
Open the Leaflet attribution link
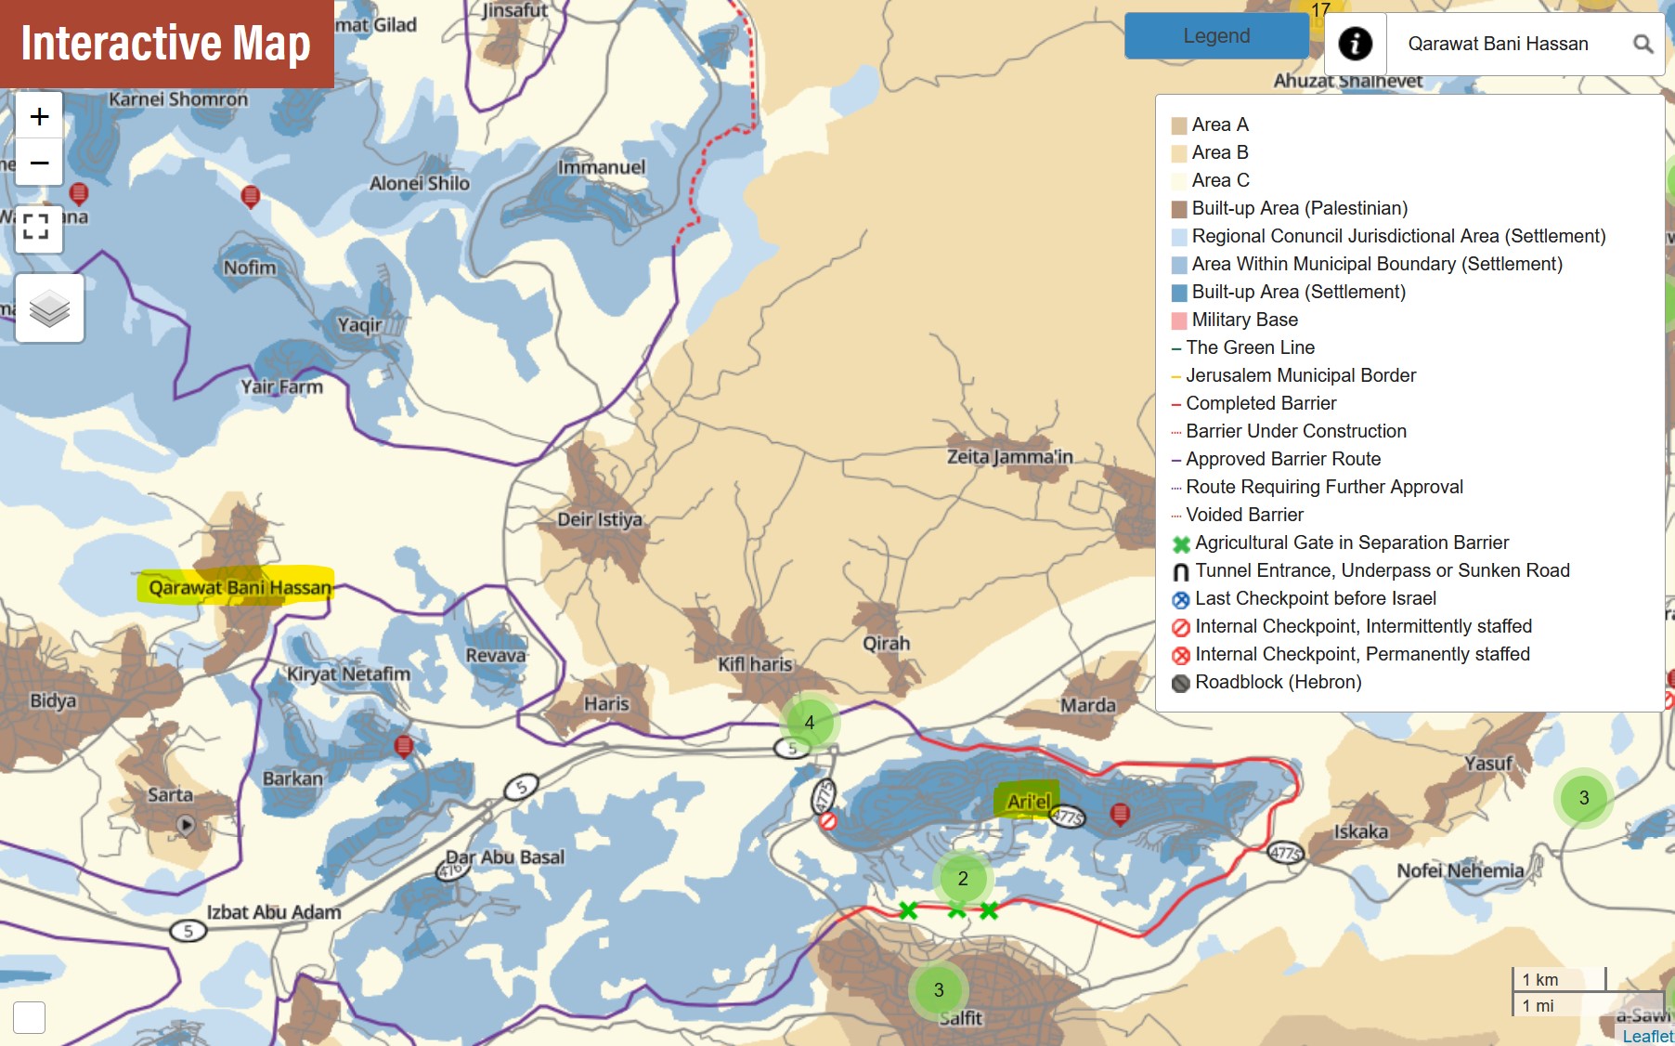click(1647, 1036)
